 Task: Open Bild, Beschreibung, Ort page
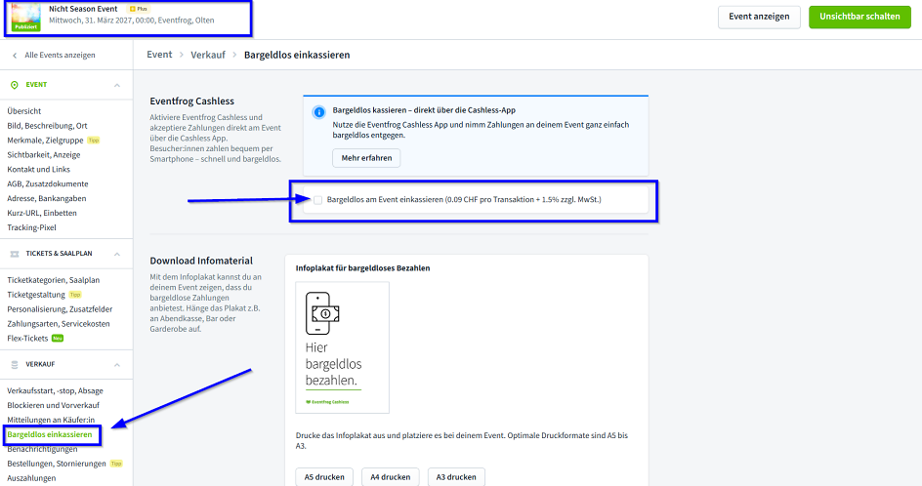tap(47, 126)
